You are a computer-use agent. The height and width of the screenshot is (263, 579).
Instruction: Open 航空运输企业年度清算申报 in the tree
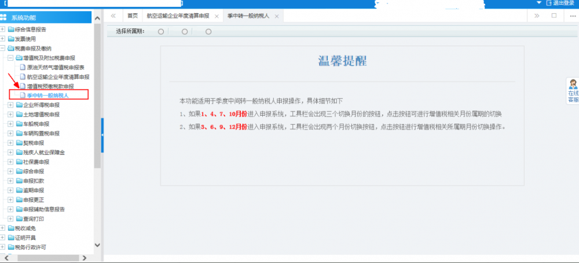[x=58, y=77]
